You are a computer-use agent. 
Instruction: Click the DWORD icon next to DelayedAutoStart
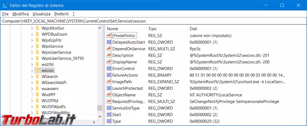coord(109,42)
